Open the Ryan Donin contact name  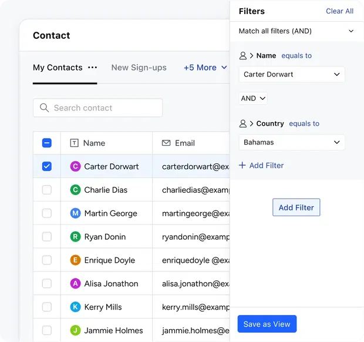[x=105, y=237]
